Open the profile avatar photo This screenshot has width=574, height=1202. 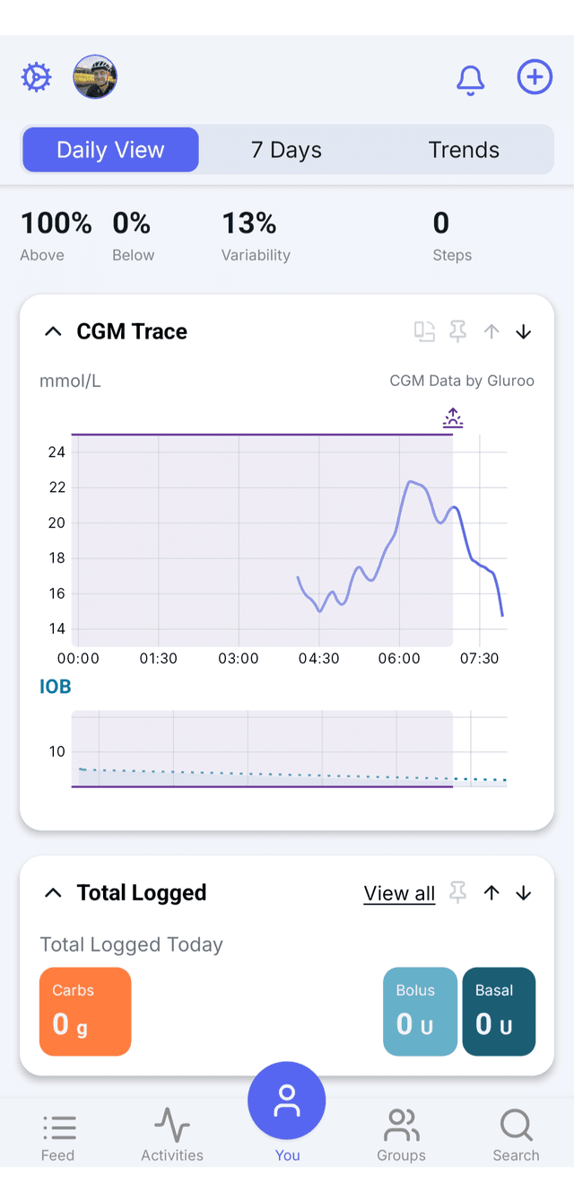coord(95,76)
